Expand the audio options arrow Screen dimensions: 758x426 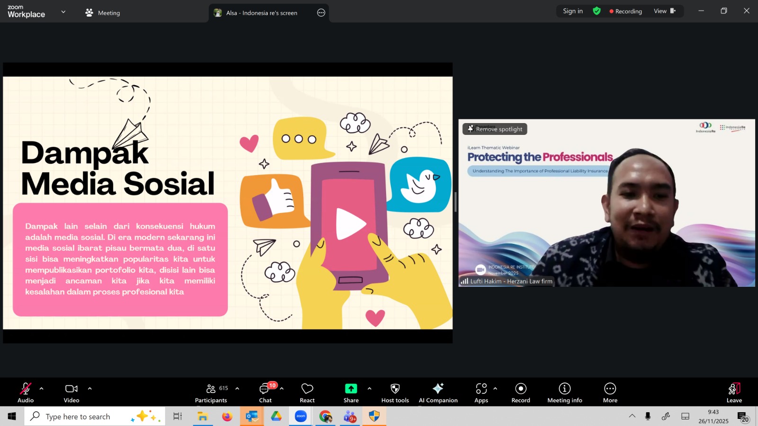pos(42,389)
